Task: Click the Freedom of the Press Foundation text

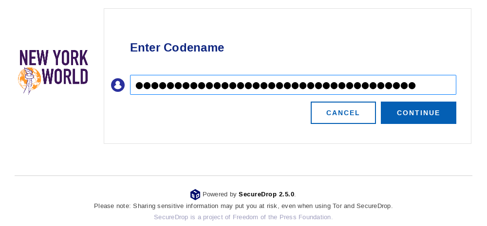Action: pyautogui.click(x=282, y=217)
